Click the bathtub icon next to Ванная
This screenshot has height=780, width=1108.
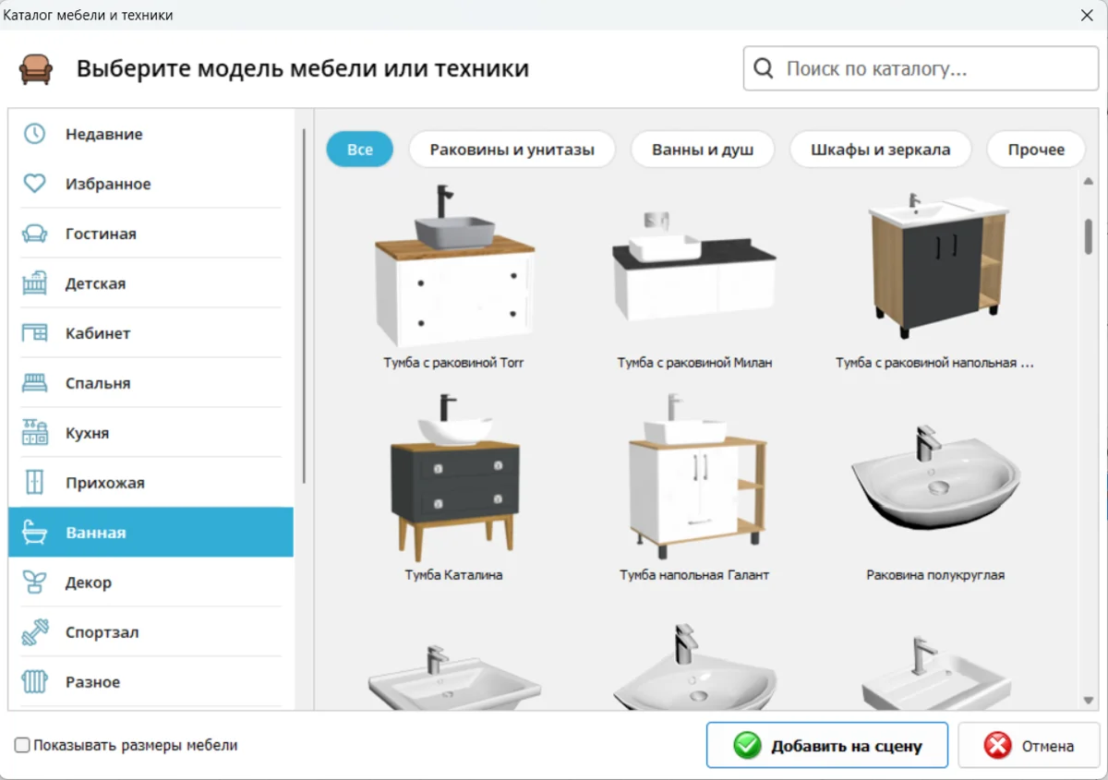34,533
